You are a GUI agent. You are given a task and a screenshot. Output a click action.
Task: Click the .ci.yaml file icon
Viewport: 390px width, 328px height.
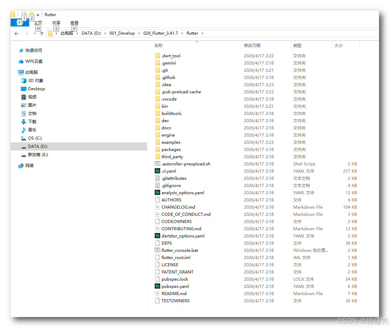(157, 171)
